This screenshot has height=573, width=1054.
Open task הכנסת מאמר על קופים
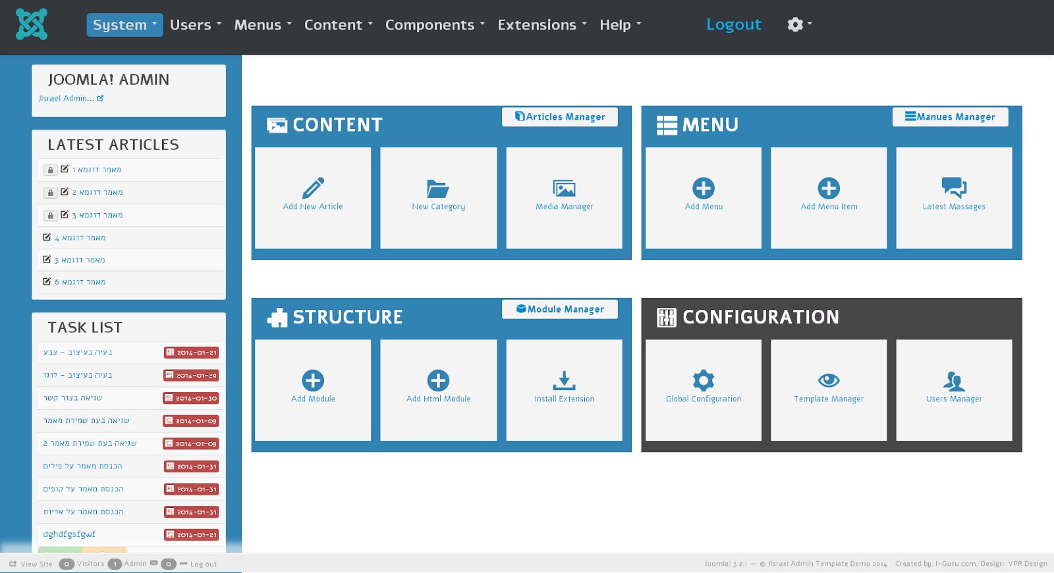pyautogui.click(x=83, y=489)
